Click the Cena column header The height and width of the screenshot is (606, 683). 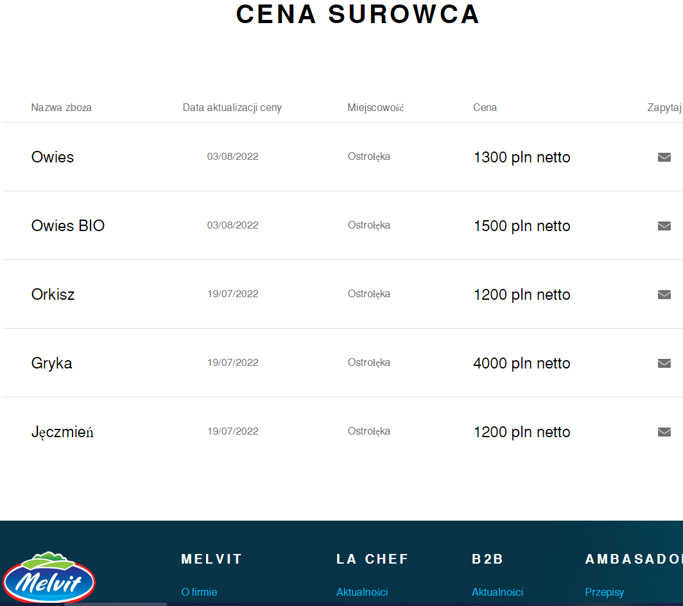pyautogui.click(x=485, y=108)
